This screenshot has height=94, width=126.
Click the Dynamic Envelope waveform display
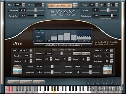point(84,35)
